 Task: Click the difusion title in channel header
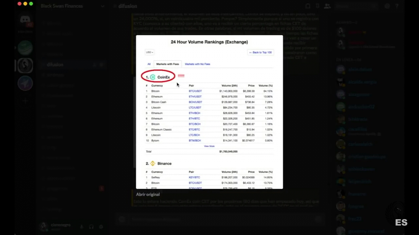pyautogui.click(x=128, y=6)
